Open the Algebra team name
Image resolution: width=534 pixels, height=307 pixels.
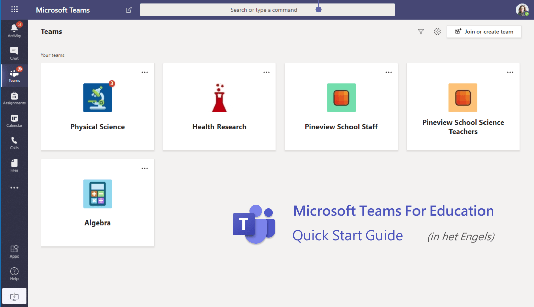[x=98, y=223]
